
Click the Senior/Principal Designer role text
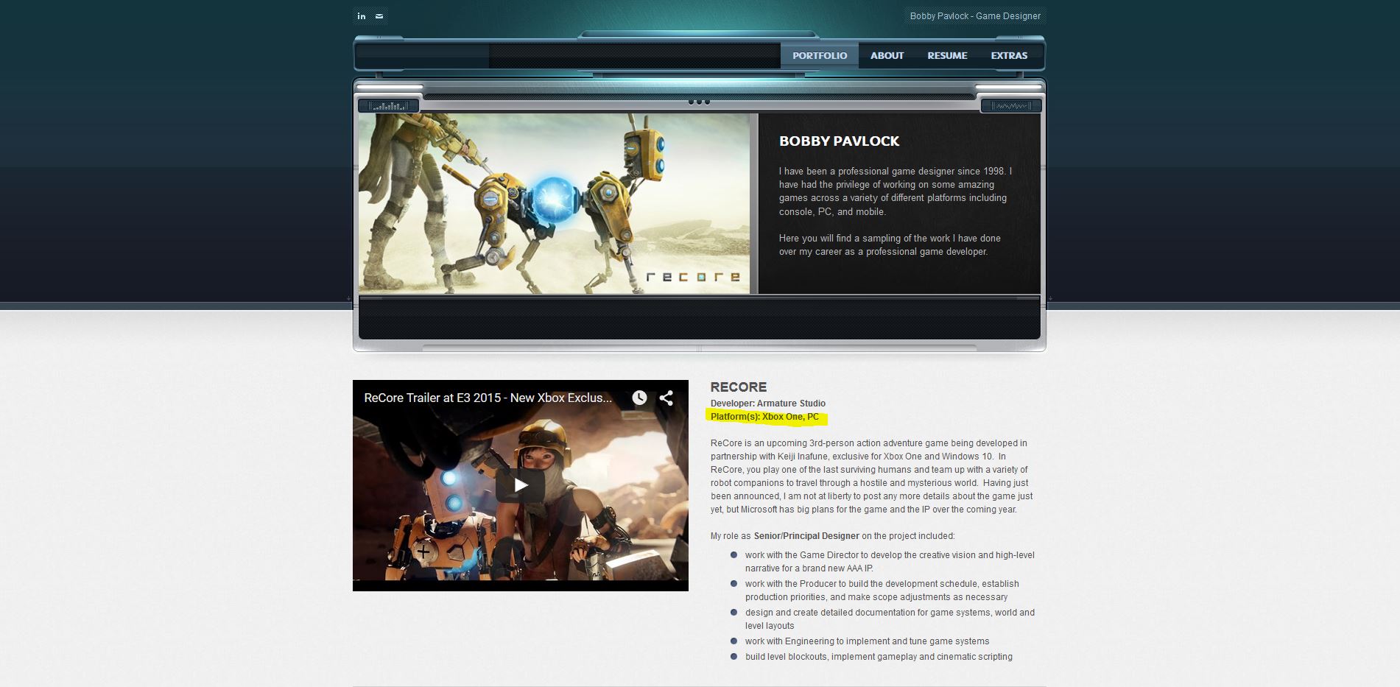tap(806, 536)
